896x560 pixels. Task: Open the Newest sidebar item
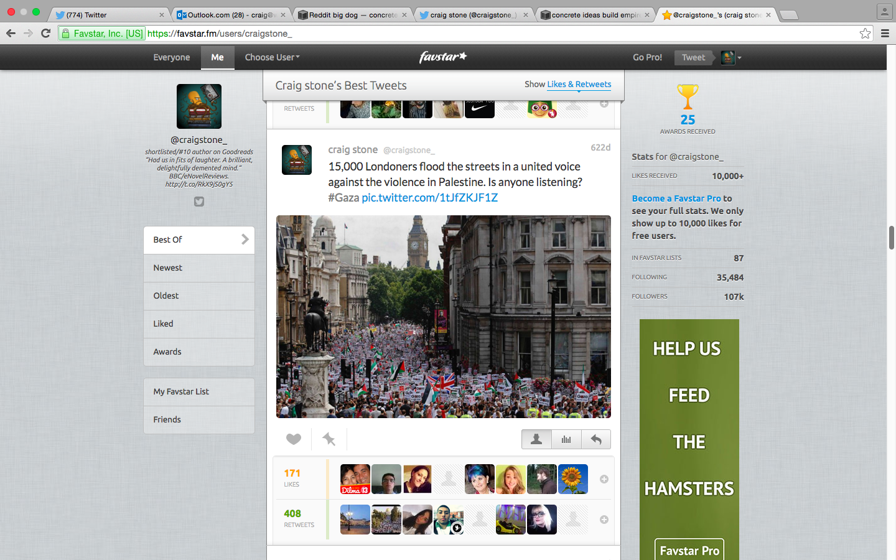[x=199, y=268]
